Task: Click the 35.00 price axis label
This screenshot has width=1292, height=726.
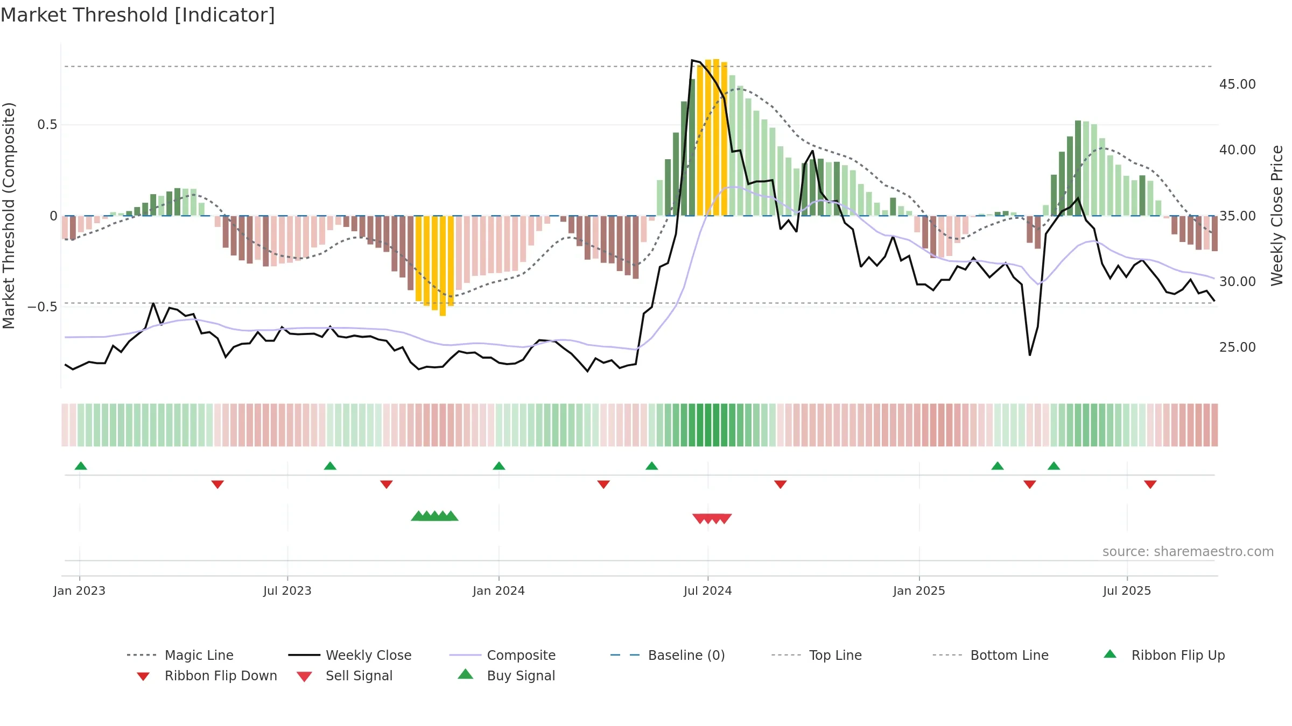Action: 1238,216
